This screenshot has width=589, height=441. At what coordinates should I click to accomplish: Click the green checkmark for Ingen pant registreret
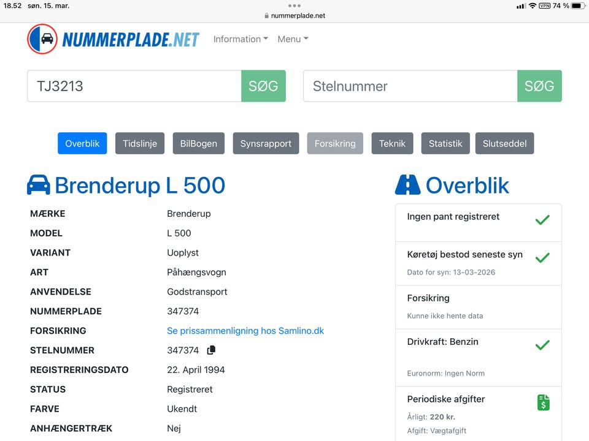click(x=542, y=220)
